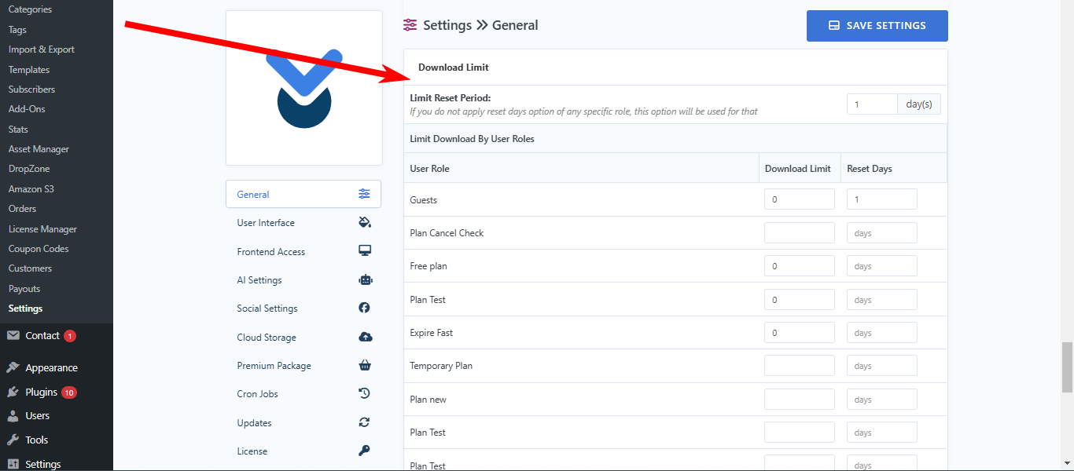Click the envelope icon next to Contact
Viewport: 1074px width, 471px height.
tap(13, 335)
